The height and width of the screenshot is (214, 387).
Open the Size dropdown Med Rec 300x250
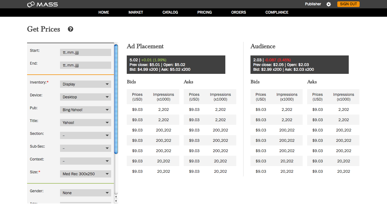tap(85, 174)
